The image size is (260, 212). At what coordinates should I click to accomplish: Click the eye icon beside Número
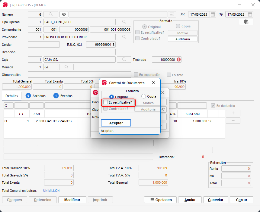click(x=63, y=14)
